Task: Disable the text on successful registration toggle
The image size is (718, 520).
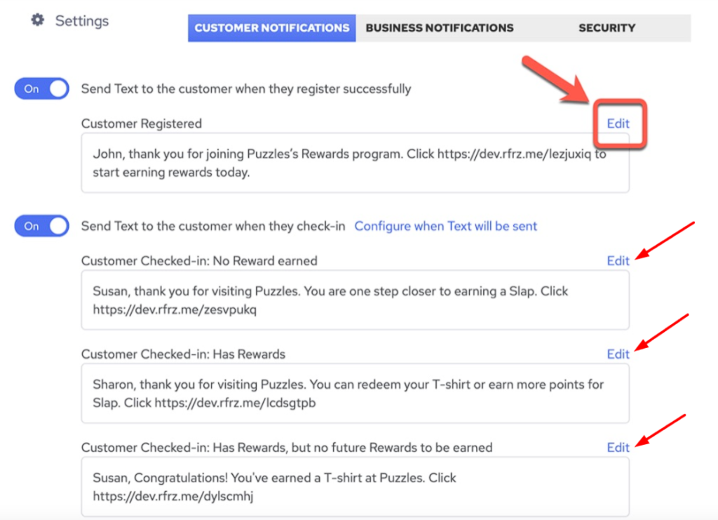Action: (42, 89)
